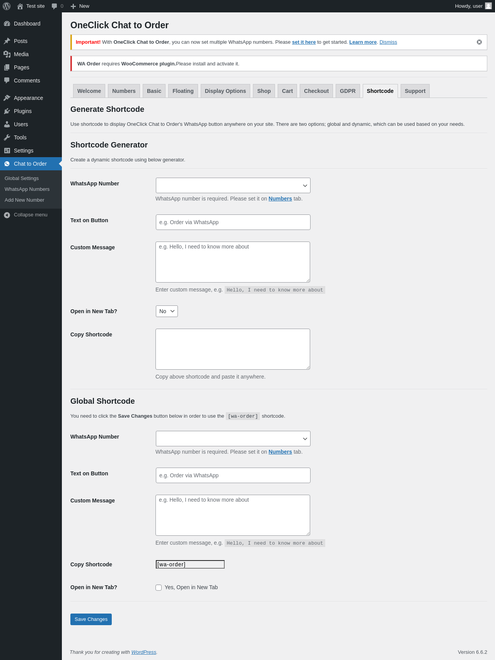Click the Save Changes button

(x=91, y=619)
